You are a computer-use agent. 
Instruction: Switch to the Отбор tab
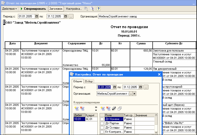(89, 81)
